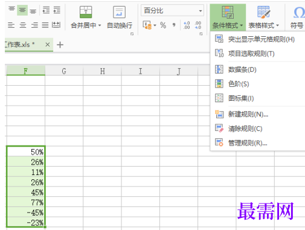
Task: Center cell text horizontally
Action: point(23,25)
